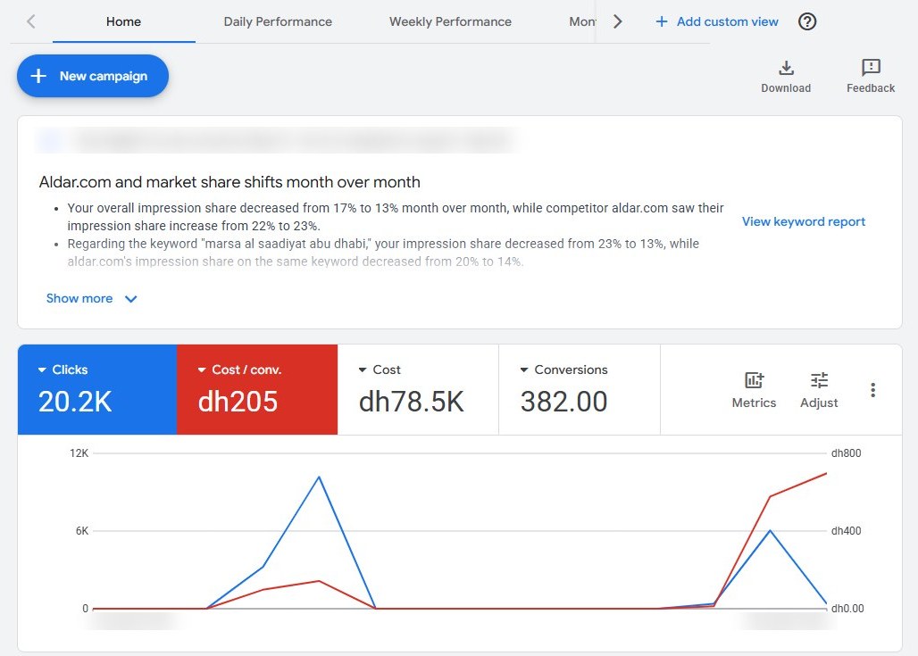Image resolution: width=918 pixels, height=656 pixels.
Task: Open the help question mark icon
Action: pyautogui.click(x=807, y=21)
